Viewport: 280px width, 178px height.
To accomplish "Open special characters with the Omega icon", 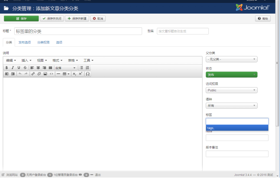I will (x=88, y=74).
